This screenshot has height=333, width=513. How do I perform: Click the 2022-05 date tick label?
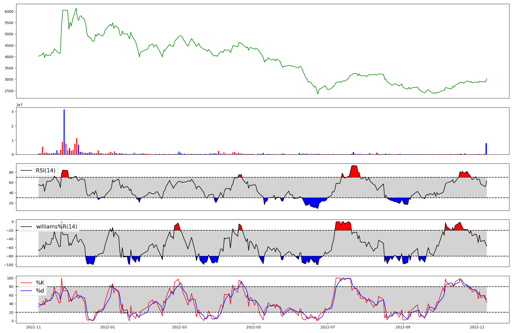click(253, 327)
